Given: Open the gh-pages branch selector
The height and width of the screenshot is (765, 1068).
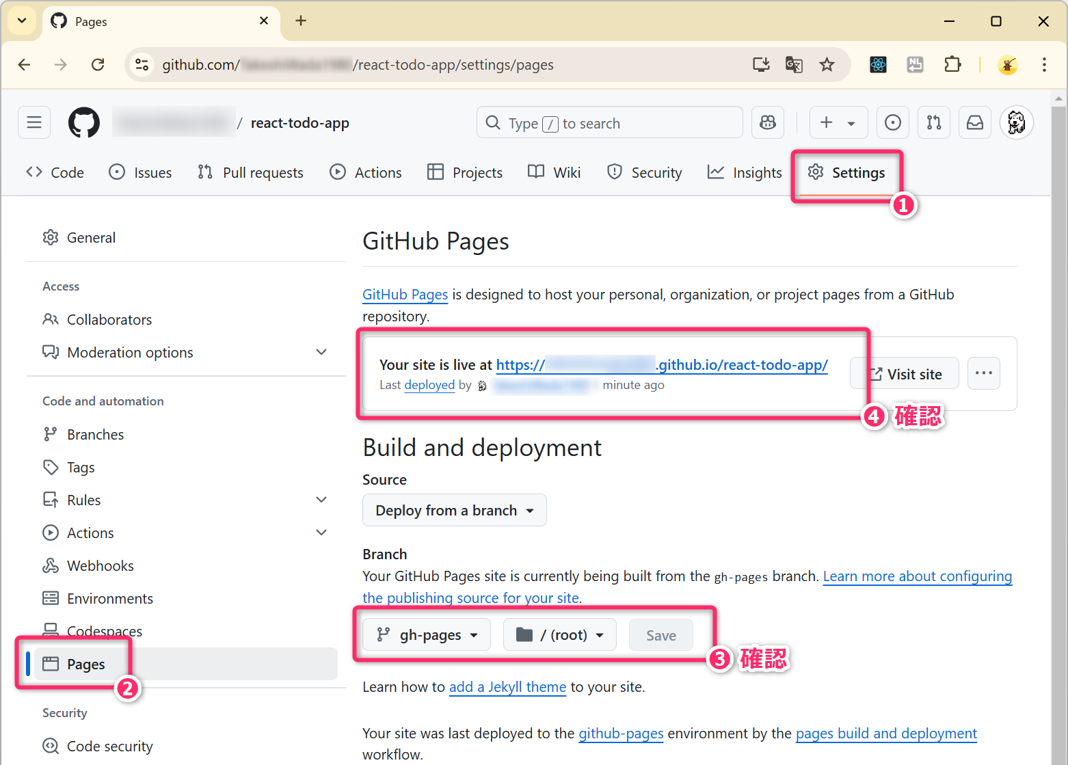Looking at the screenshot, I should (427, 635).
